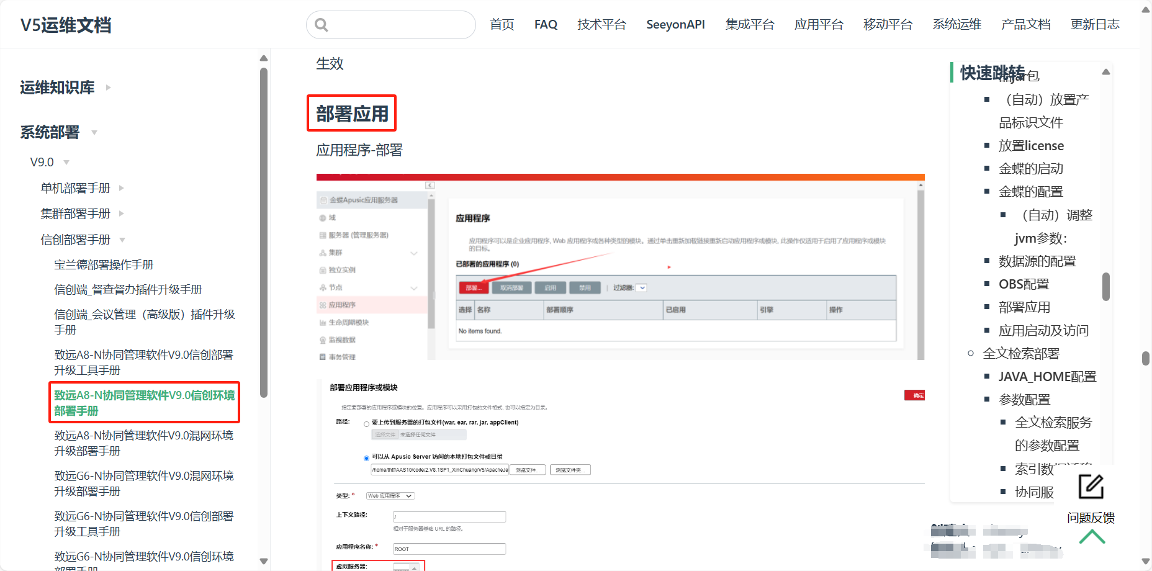Collapse the 系统部署 section
This screenshot has height=571, width=1152.
pos(94,132)
